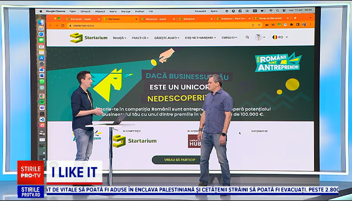The width and height of the screenshot is (352, 201).
Task: Reload the Startarium page
Action: (63, 25)
